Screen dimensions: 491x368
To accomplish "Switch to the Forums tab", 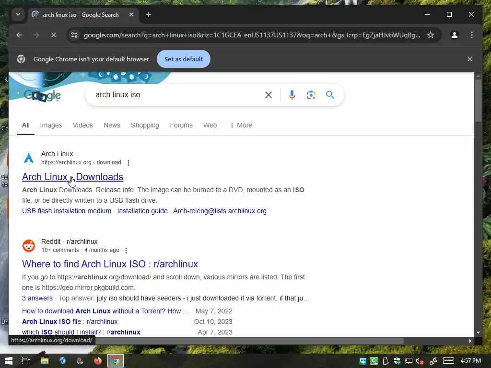I will [x=181, y=125].
